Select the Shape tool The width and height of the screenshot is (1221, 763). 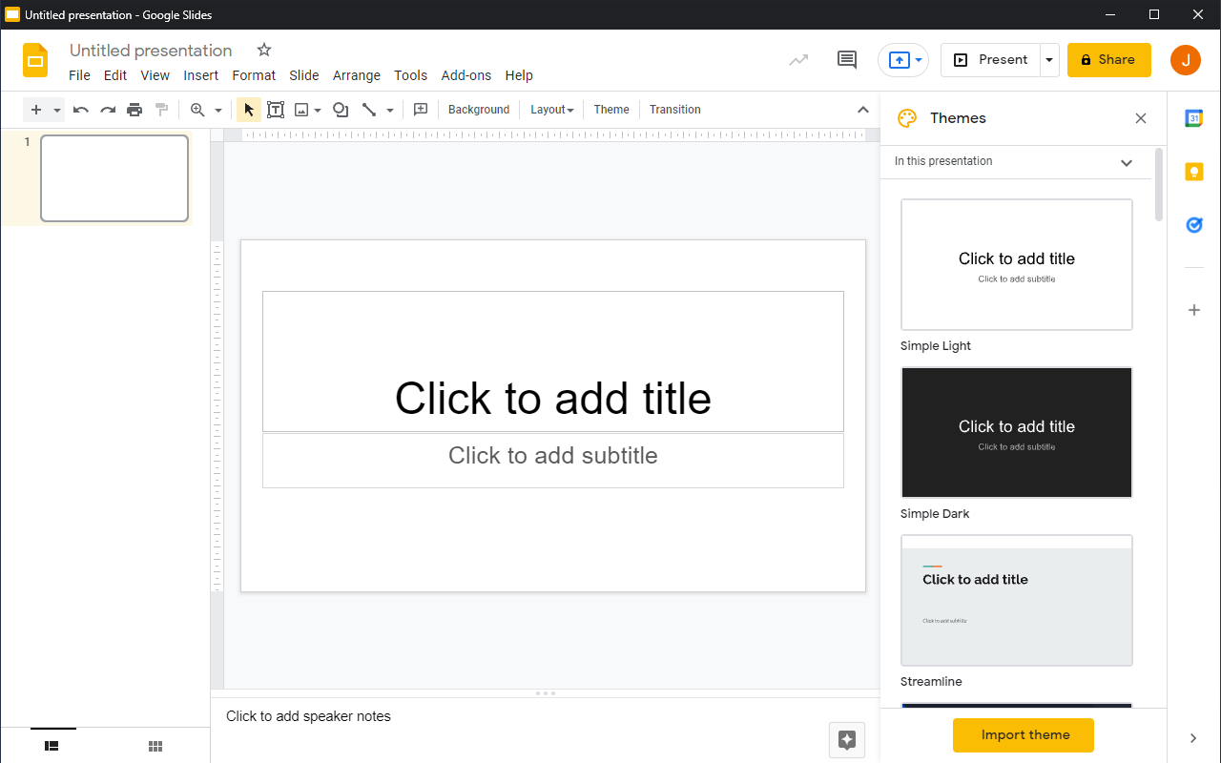(x=340, y=109)
